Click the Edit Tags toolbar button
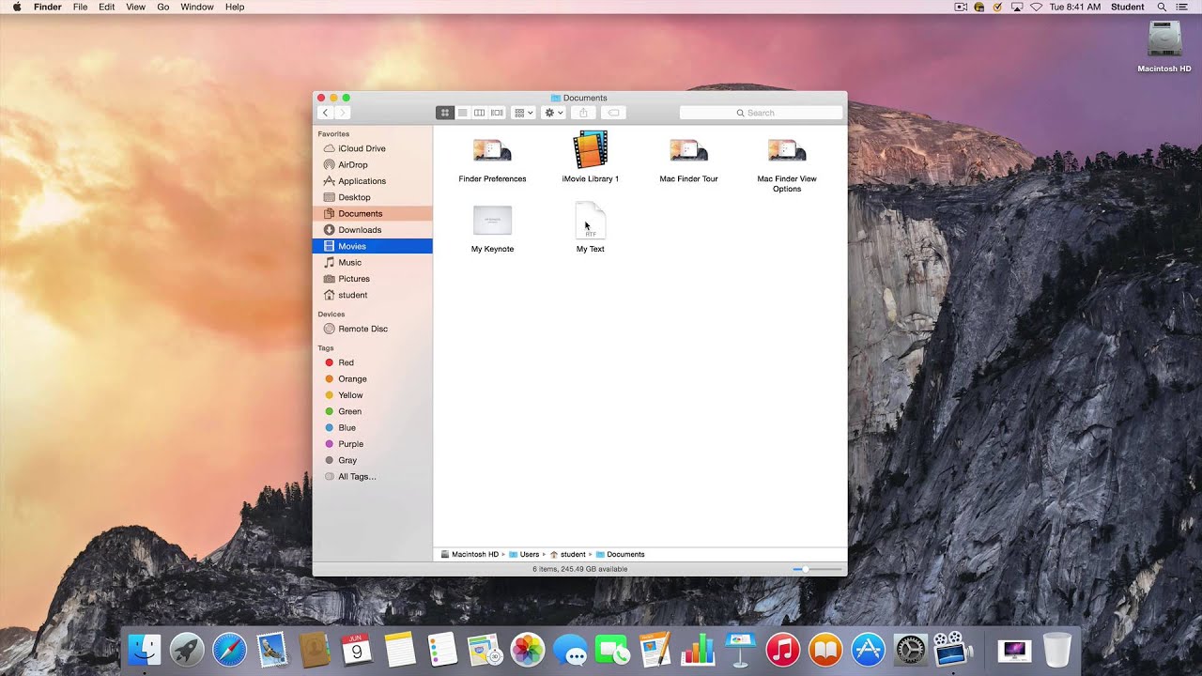 [613, 113]
